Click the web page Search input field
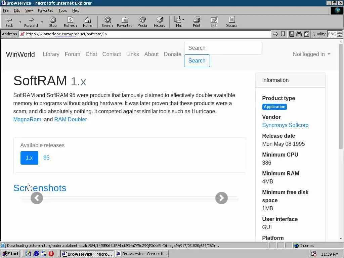 coord(223,48)
